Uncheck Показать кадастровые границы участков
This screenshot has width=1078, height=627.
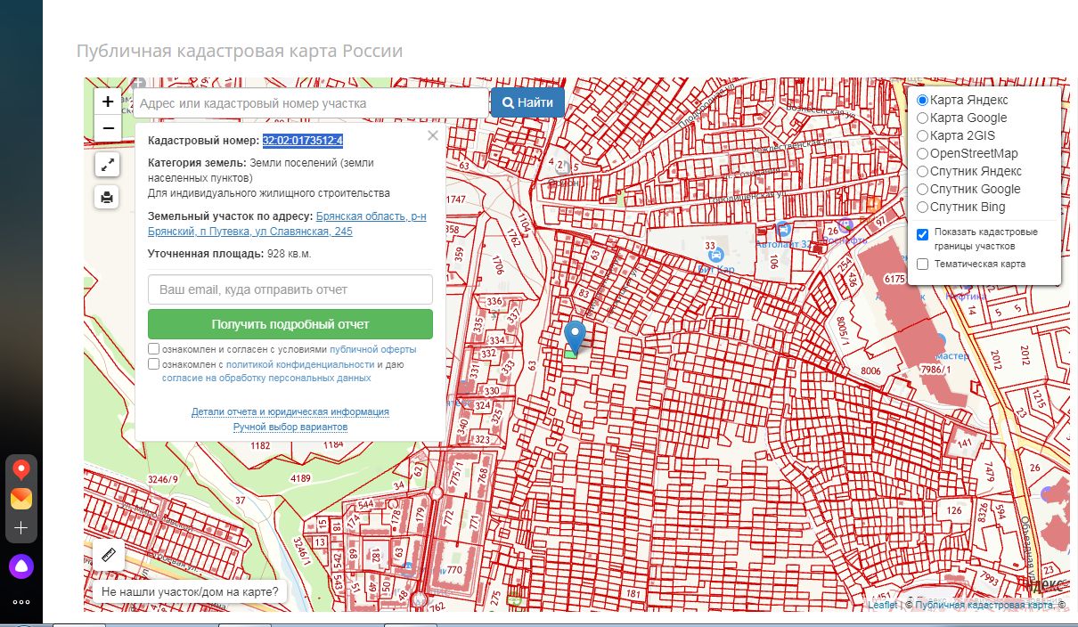(x=923, y=233)
